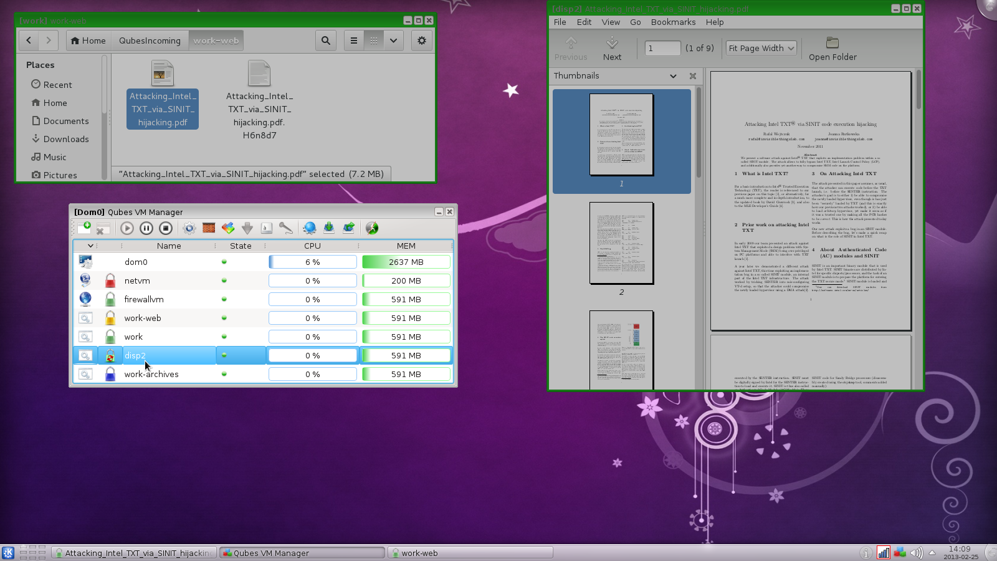
Task: Select page 3 thumbnail in PDF viewer
Action: coord(622,349)
